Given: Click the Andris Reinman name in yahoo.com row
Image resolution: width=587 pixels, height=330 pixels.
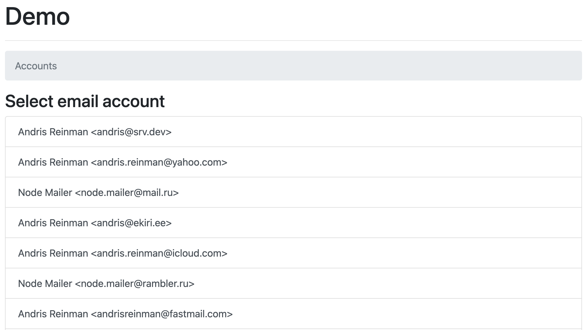Looking at the screenshot, I should (x=53, y=162).
